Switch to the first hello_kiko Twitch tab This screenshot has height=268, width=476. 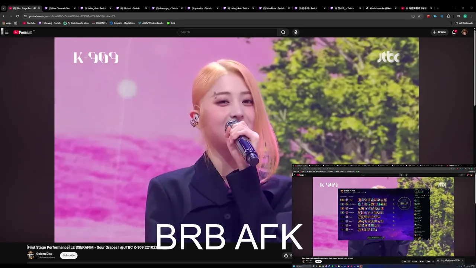[95, 8]
